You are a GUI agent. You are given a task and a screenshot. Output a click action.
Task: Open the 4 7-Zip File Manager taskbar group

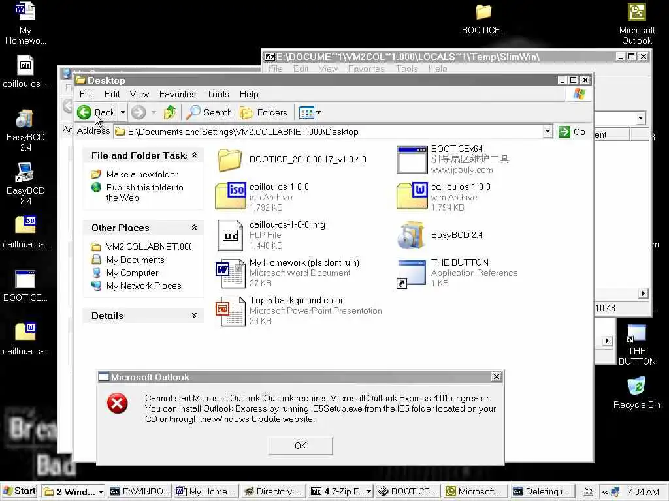click(340, 492)
